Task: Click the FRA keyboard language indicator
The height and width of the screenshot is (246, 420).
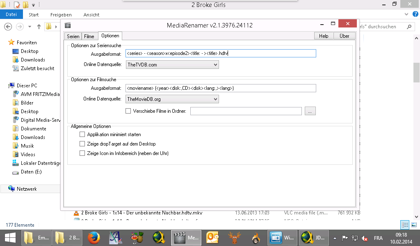Action: pyautogui.click(x=378, y=238)
